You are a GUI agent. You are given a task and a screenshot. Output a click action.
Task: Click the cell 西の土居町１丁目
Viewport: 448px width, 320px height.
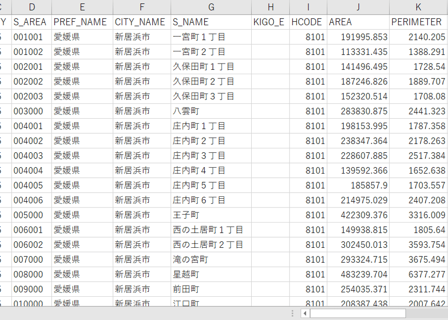[211, 230]
